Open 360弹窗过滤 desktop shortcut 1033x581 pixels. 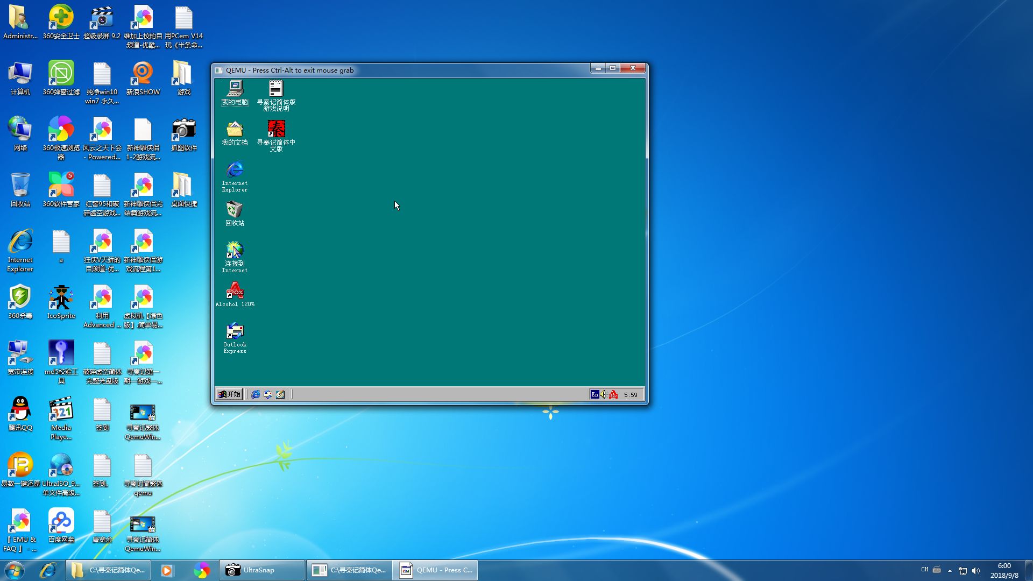[61, 78]
